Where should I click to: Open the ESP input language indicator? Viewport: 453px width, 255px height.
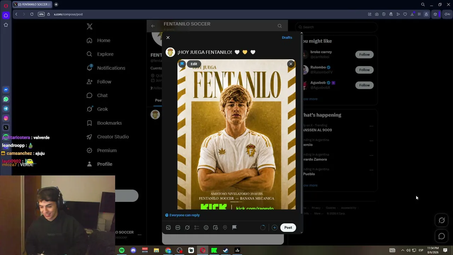421,250
